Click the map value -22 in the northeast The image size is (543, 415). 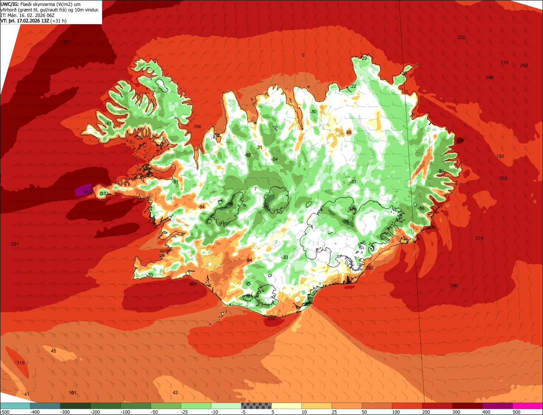(353, 86)
